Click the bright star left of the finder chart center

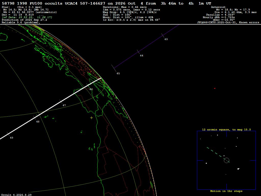click(206, 163)
